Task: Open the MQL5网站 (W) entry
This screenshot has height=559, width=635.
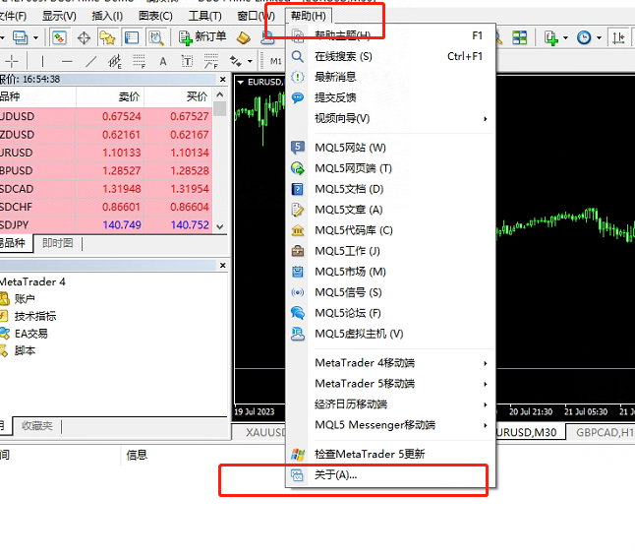Action: click(x=390, y=148)
